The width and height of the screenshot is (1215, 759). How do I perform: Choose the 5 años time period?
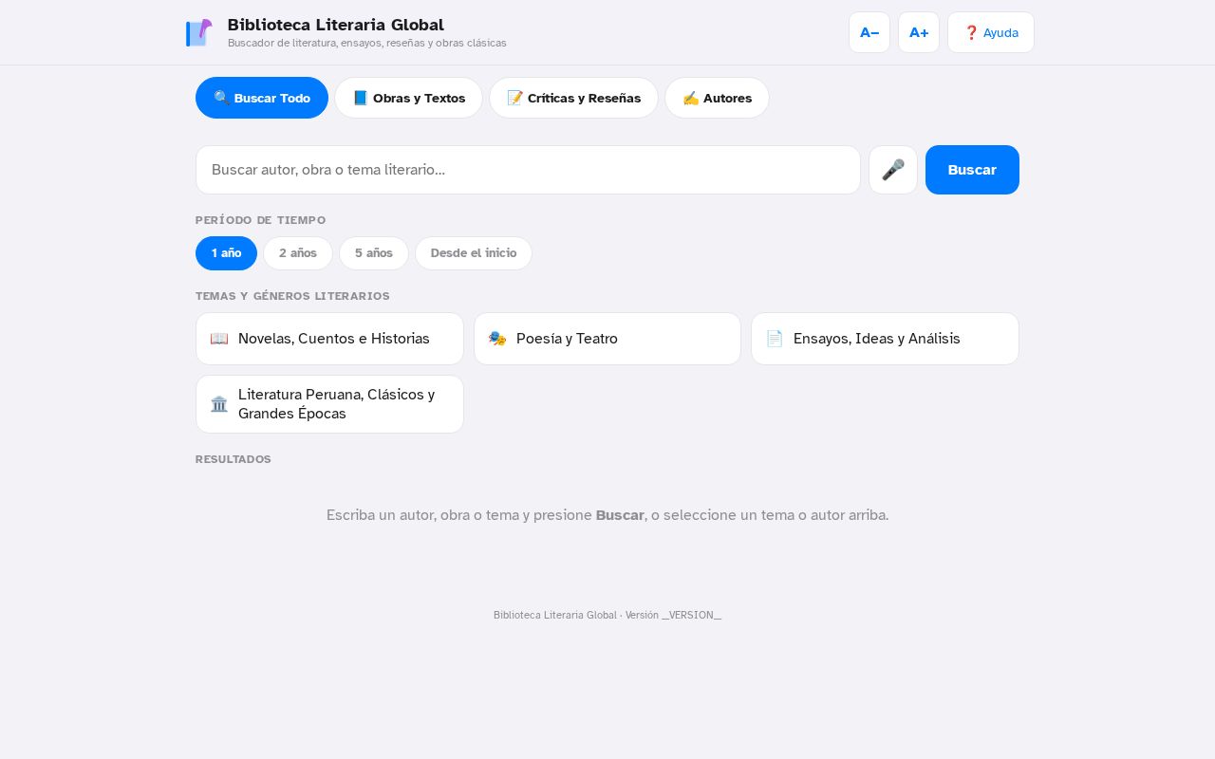click(374, 253)
